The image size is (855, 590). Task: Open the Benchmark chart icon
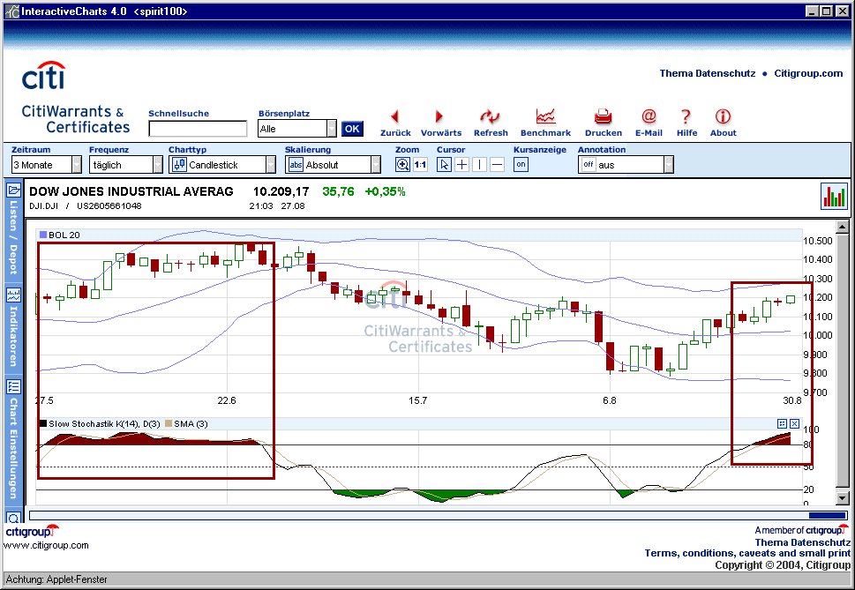pos(545,116)
